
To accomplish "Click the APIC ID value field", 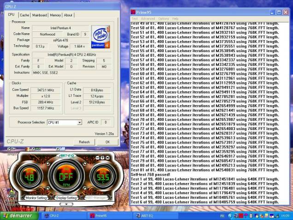I will [105, 122].
